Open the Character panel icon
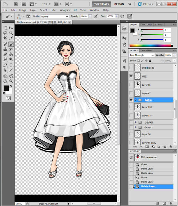 click(125, 61)
